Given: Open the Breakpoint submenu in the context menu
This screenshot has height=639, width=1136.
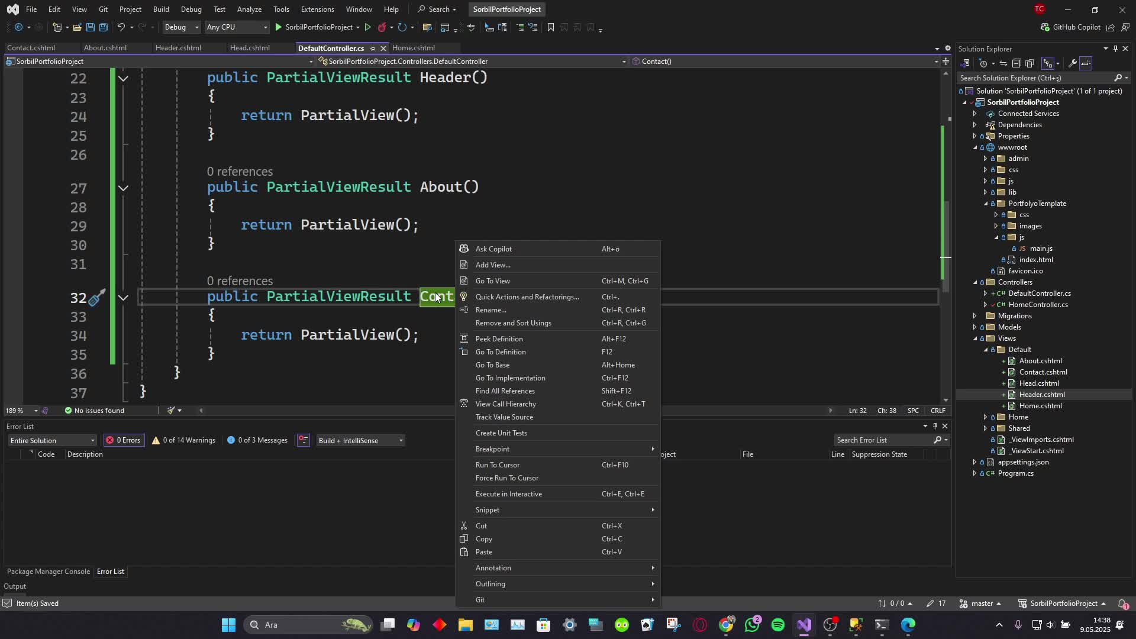Looking at the screenshot, I should coord(558,449).
